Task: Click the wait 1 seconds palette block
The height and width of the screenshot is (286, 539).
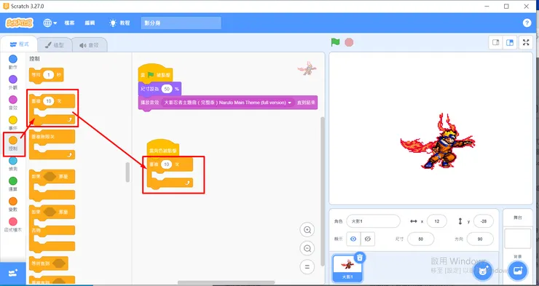Action: coord(47,75)
